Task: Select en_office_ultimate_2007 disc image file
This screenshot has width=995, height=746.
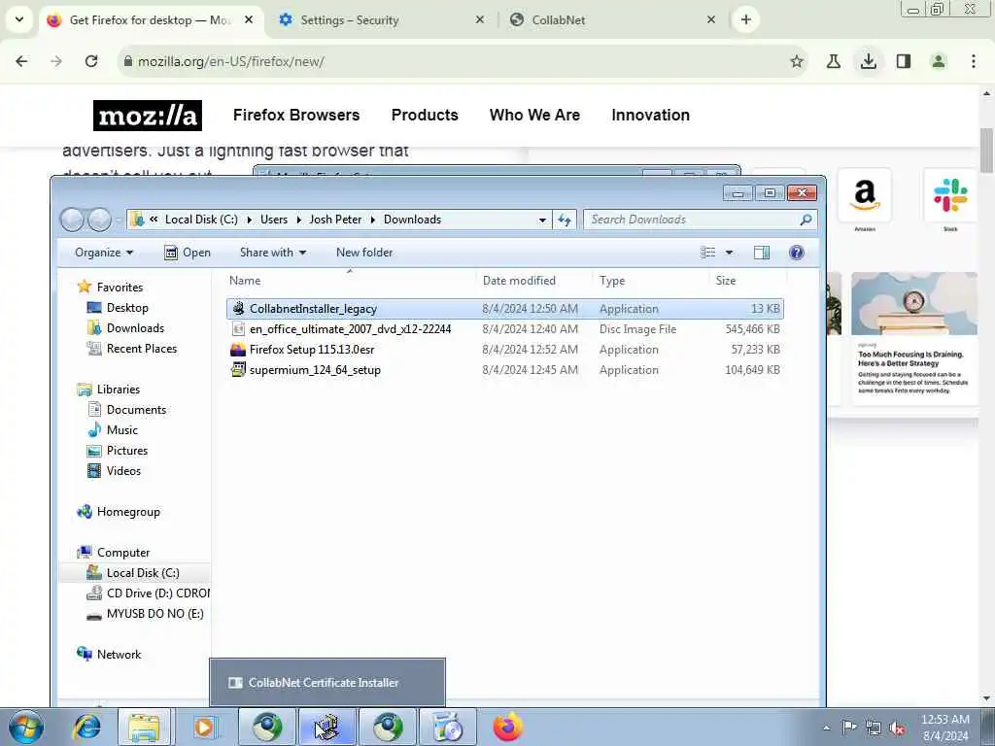Action: pos(504,329)
